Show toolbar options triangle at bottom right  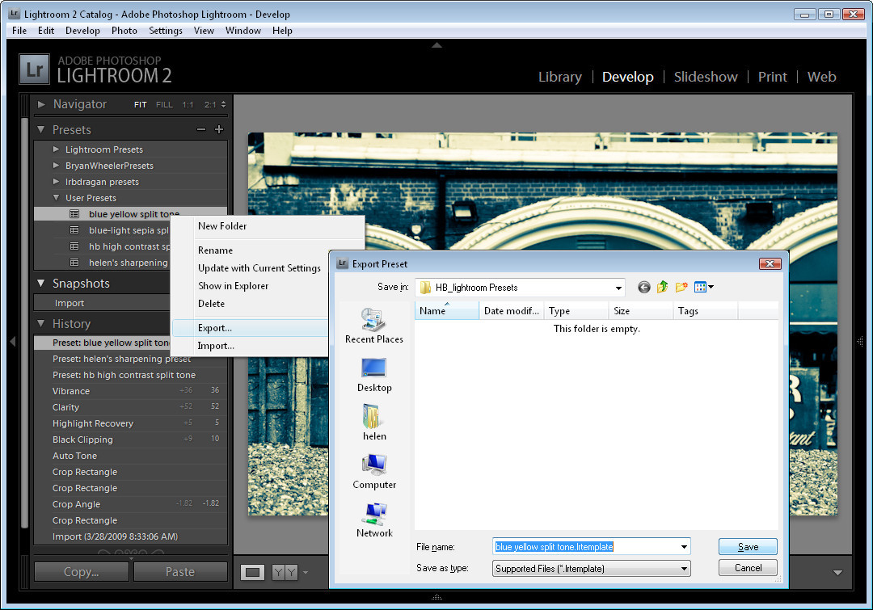click(x=837, y=572)
